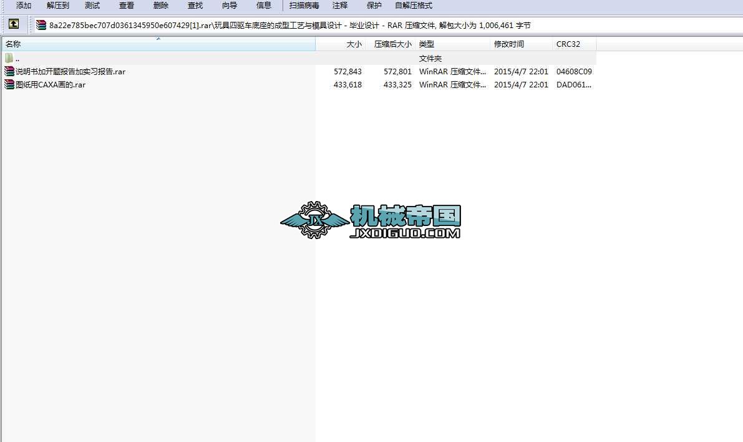Click CRC32 value 04608C09
Image resolution: width=743 pixels, height=442 pixels.
574,72
